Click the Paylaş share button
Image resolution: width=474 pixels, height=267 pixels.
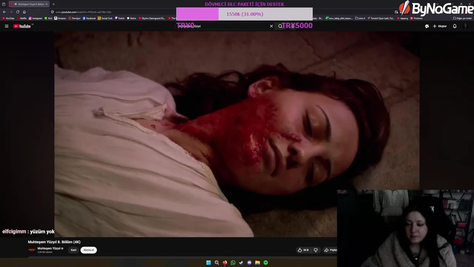331,250
